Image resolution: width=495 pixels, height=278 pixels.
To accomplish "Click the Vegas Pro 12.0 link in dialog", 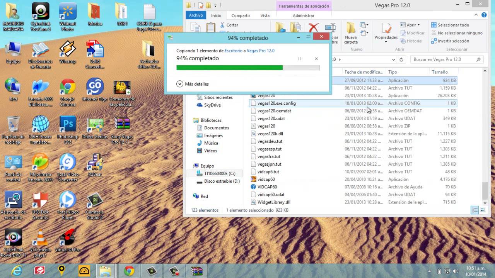I will click(261, 51).
